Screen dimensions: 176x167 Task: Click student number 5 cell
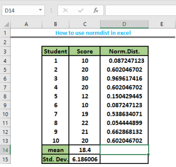(55, 96)
